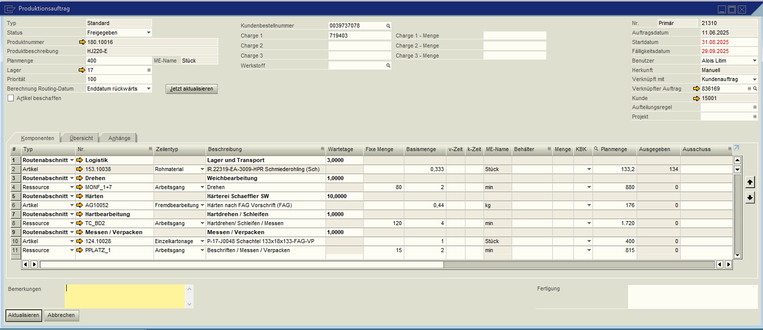Open the Benutzer dropdown showing Alois Litim

tap(754, 61)
